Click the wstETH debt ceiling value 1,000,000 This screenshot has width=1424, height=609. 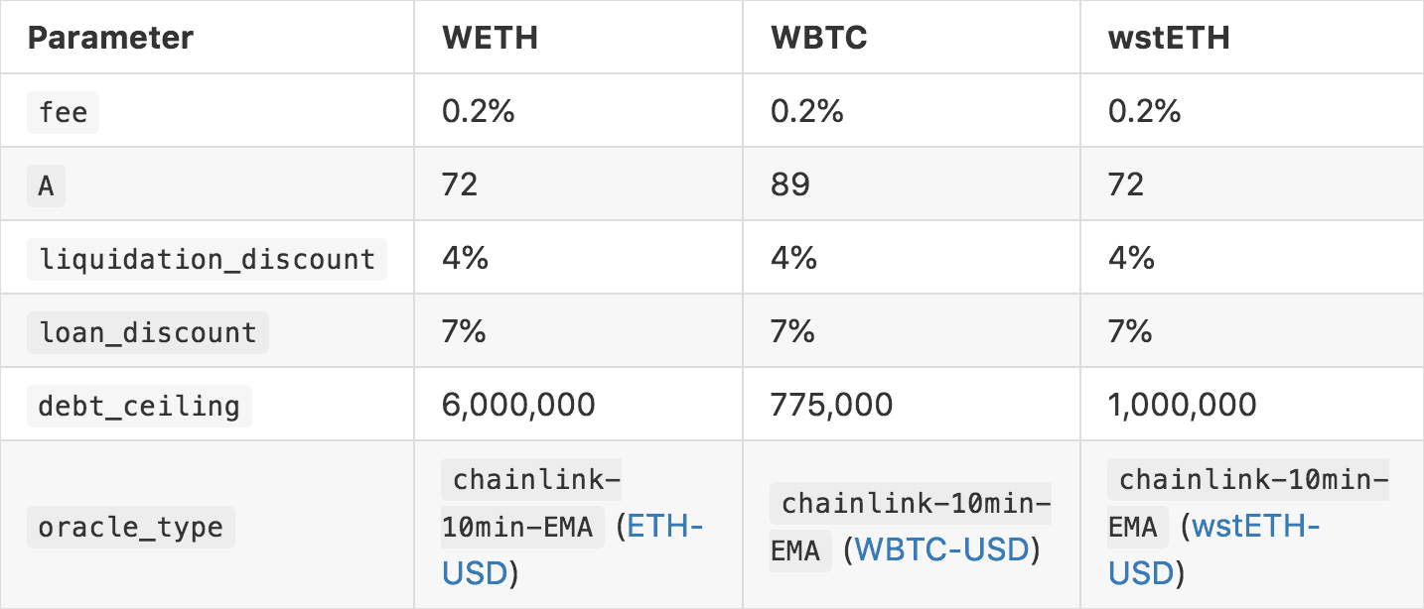(1182, 405)
